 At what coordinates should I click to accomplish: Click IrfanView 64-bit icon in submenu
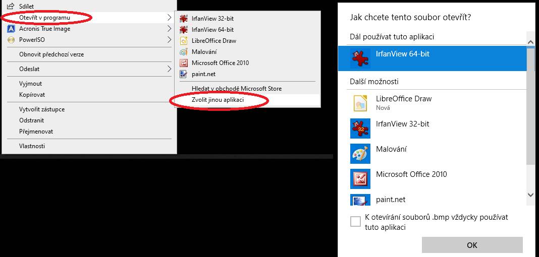pos(184,30)
